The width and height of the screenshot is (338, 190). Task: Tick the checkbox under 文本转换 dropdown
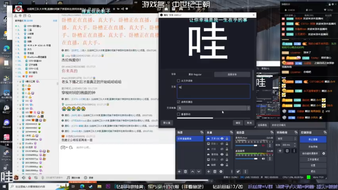178,114
